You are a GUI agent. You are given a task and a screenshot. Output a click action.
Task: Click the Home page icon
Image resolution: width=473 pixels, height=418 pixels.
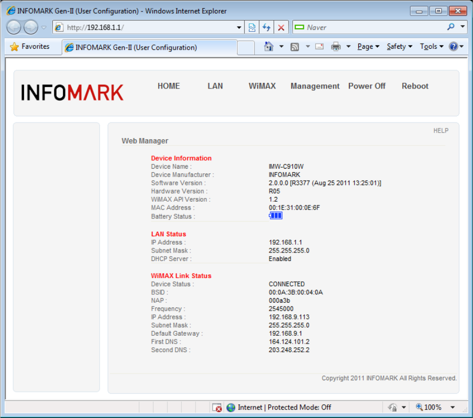(269, 47)
